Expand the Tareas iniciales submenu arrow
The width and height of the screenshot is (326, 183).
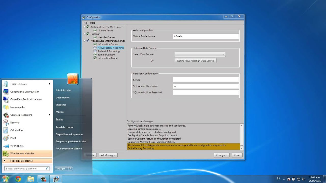(x=50, y=84)
